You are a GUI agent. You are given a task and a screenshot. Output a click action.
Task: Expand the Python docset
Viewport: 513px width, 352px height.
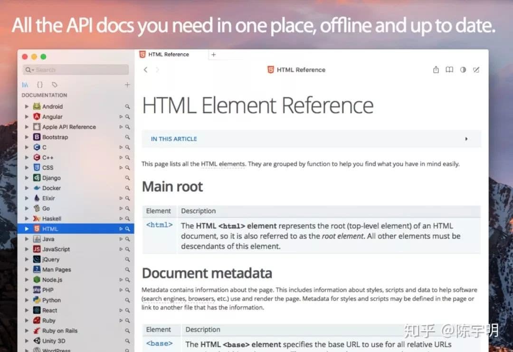point(27,300)
